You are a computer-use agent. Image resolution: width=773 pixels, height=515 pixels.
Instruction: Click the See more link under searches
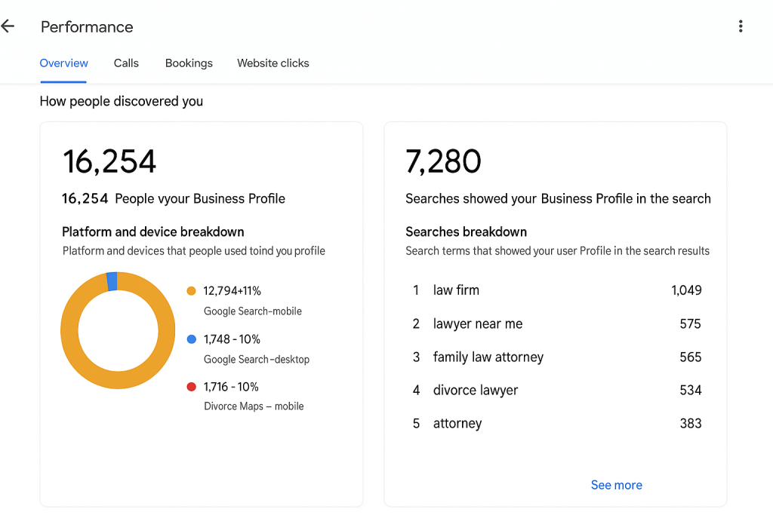coord(616,485)
